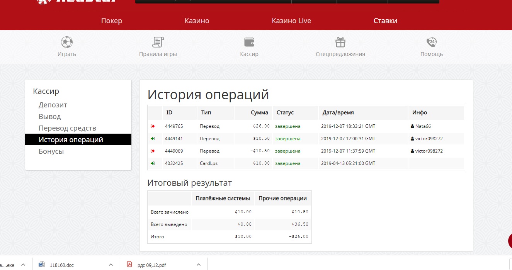Image resolution: width=512 pixels, height=270 pixels.
Task: Click outgoing arrow icon for transaction 4449069
Action: (x=153, y=151)
